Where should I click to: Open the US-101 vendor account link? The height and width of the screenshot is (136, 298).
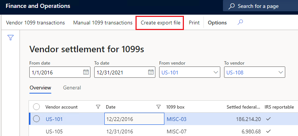click(x=54, y=119)
